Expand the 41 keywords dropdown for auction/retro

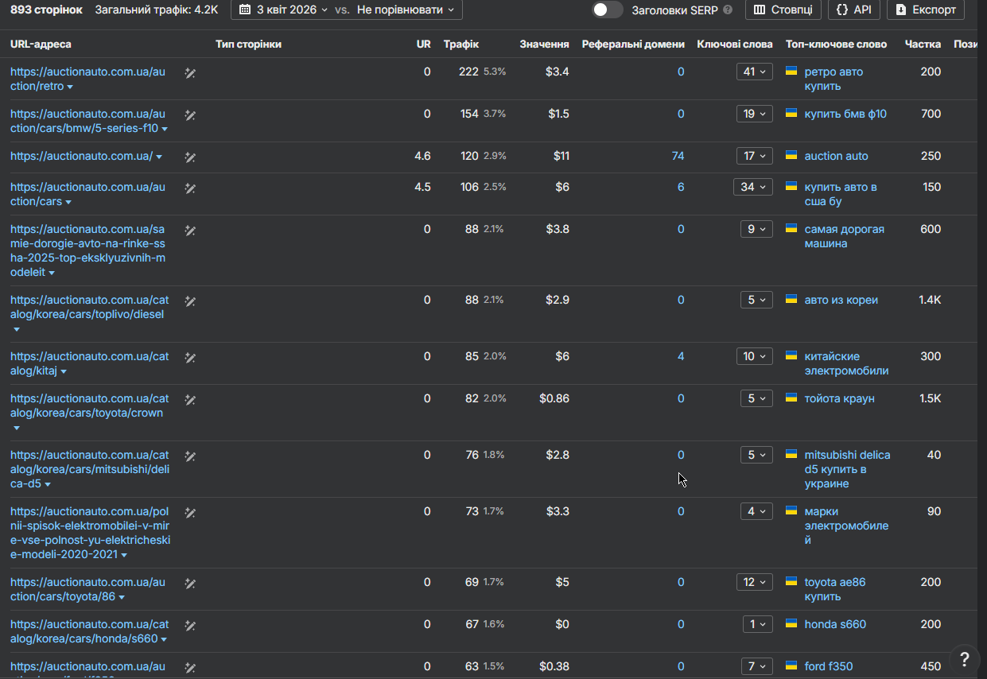point(754,72)
